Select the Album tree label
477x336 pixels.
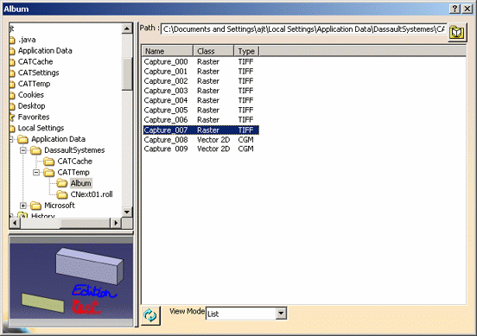(x=80, y=183)
